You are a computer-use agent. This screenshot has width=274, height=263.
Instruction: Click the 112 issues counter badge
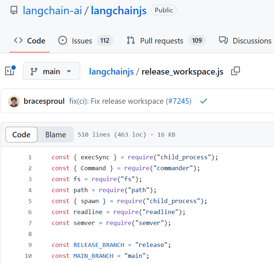105,41
